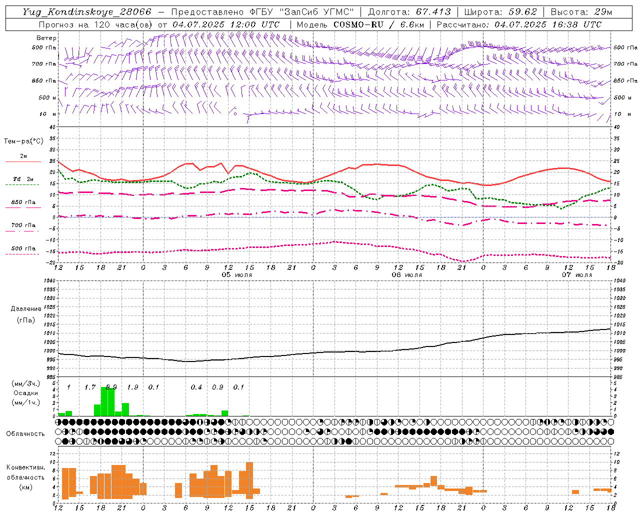Click the station title Yug_Kondinskoye_28066
Screen dimensions: 640x512
pyautogui.click(x=87, y=12)
